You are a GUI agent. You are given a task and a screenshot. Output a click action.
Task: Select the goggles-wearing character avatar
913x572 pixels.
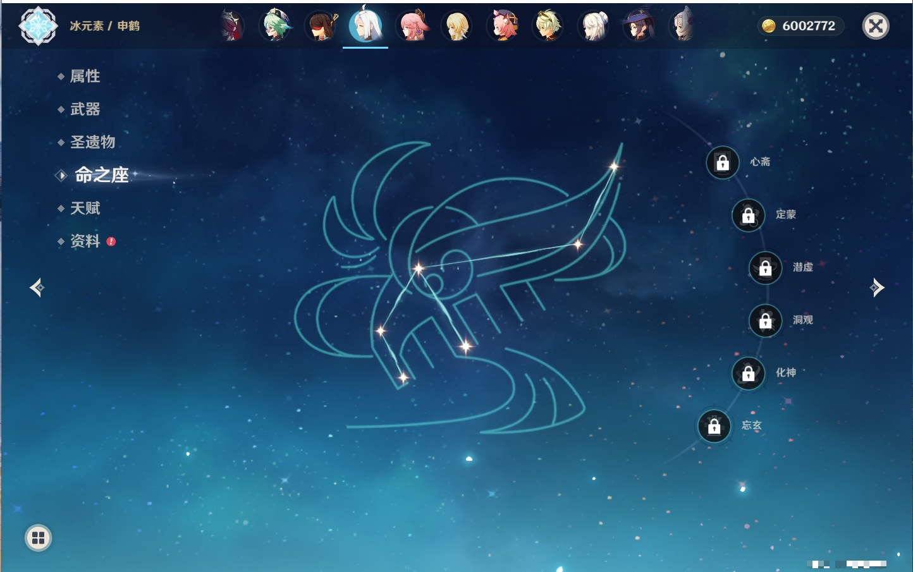point(548,26)
